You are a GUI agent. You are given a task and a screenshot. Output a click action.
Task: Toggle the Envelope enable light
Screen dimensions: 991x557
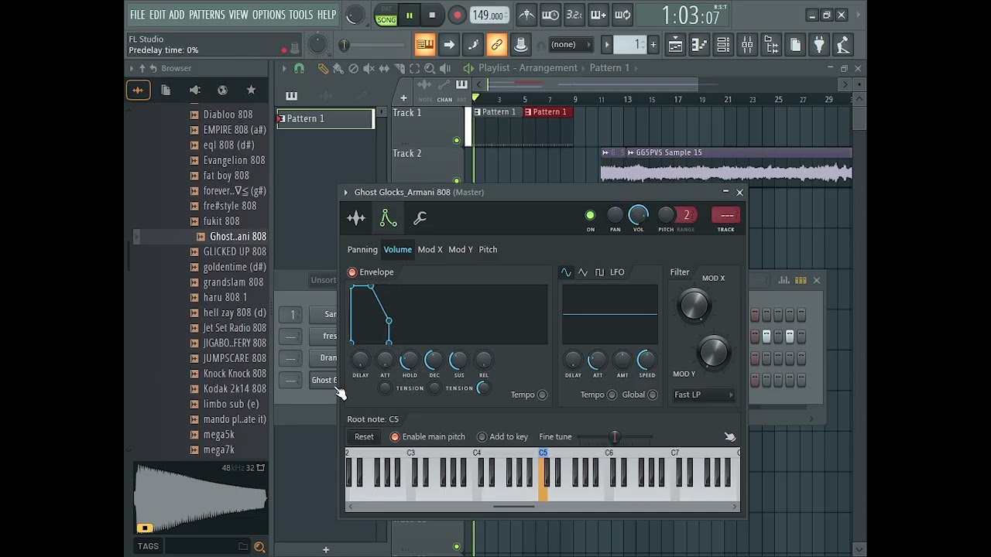click(352, 272)
